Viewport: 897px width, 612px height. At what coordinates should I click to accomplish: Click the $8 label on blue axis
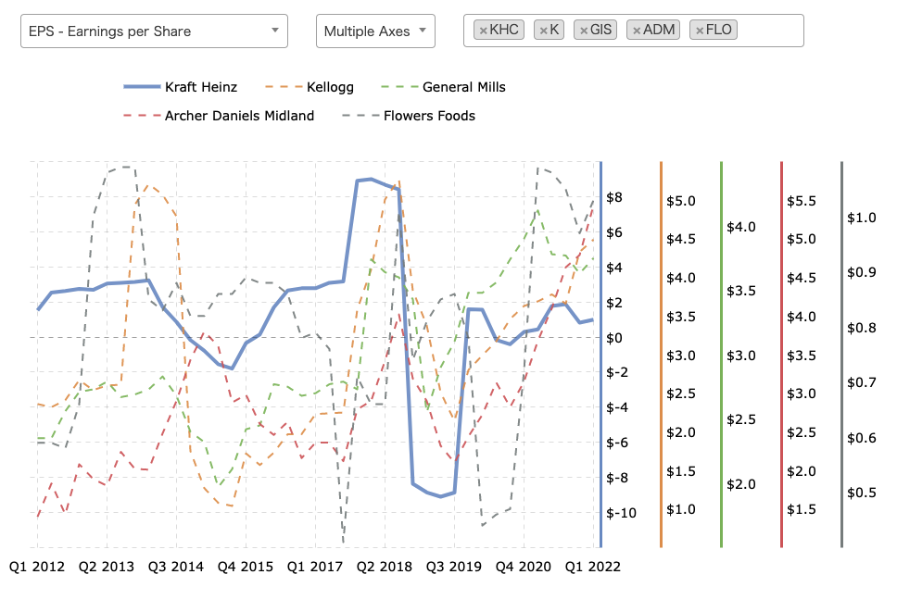[x=614, y=197]
